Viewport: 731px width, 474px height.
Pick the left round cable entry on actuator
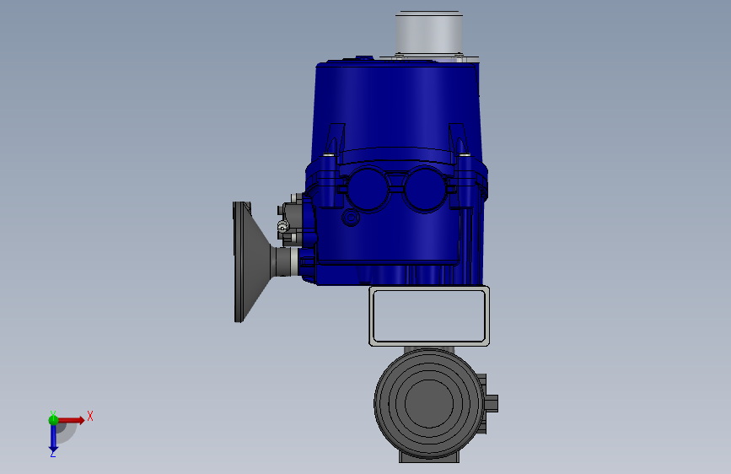tap(368, 190)
